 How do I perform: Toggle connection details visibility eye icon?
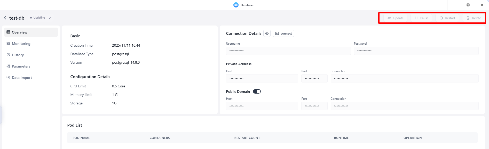(x=267, y=34)
